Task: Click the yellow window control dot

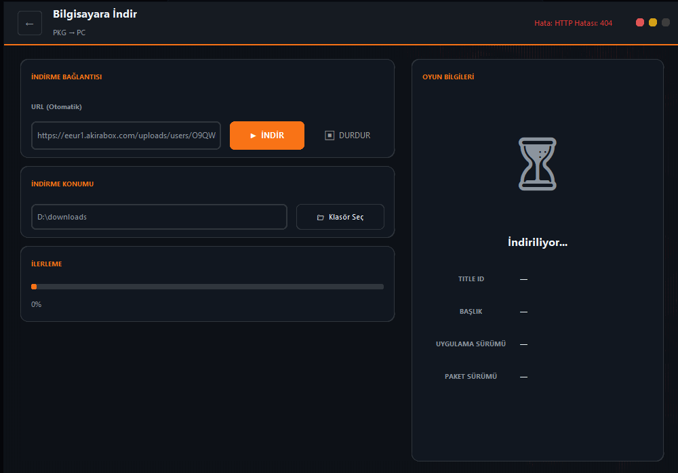Action: coord(653,22)
